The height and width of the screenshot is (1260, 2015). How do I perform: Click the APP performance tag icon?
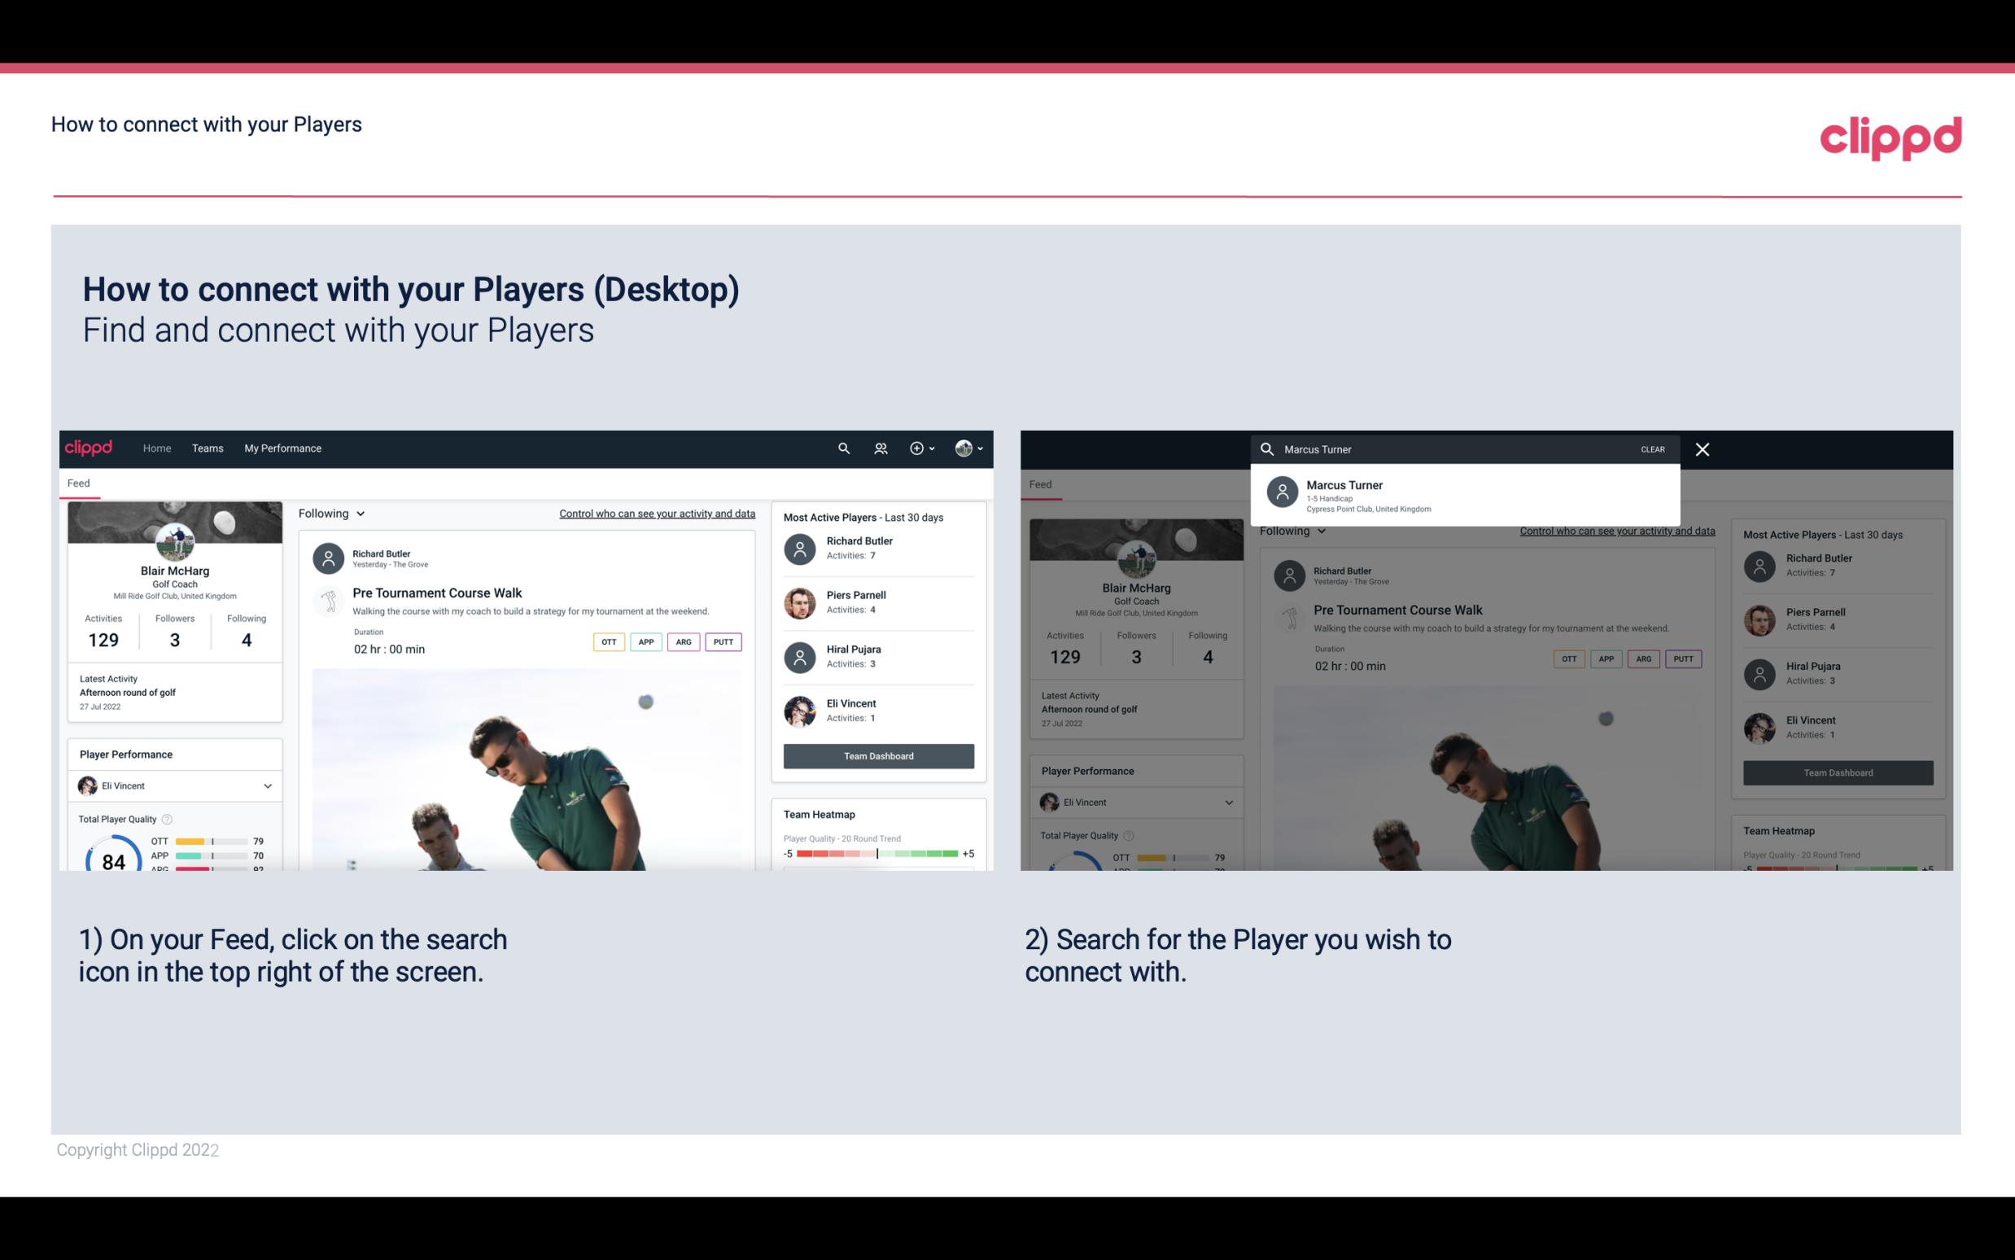click(x=644, y=641)
